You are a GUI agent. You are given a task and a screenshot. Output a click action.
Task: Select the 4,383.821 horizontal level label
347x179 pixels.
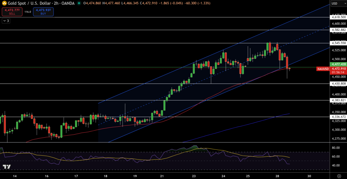pos(338,100)
